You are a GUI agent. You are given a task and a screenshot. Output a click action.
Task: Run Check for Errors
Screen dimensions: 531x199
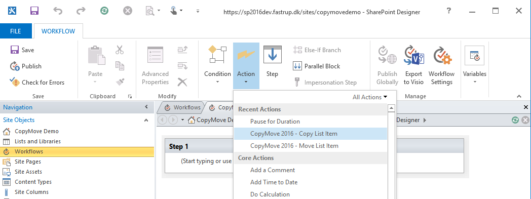(37, 82)
